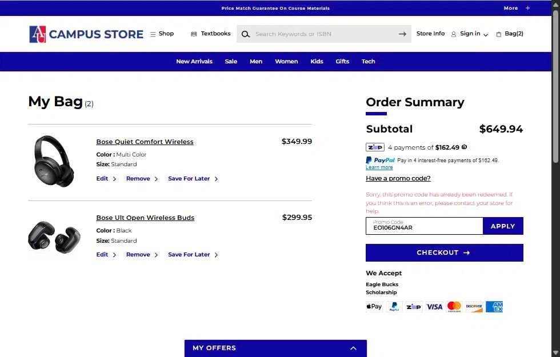Expand the Sign in dropdown
560x357 pixels.
pyautogui.click(x=469, y=34)
